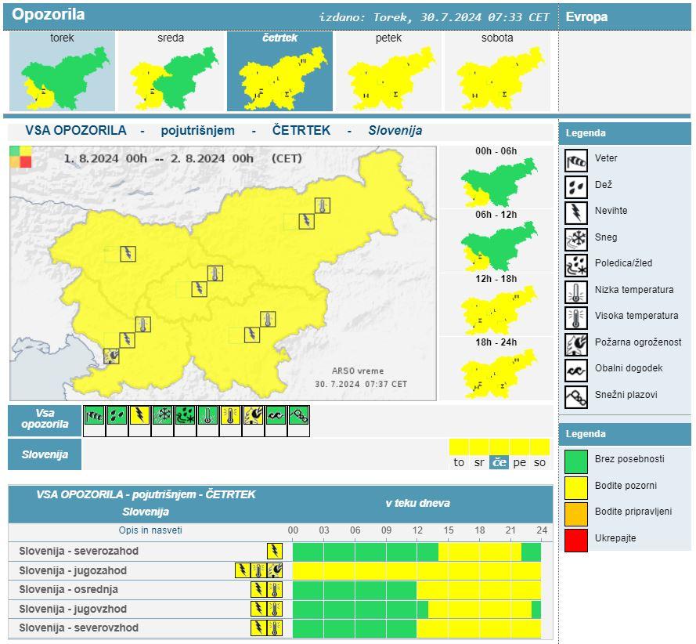Select the rain filter icon in Vsa opozorila row
The width and height of the screenshot is (696, 644).
pyautogui.click(x=117, y=415)
